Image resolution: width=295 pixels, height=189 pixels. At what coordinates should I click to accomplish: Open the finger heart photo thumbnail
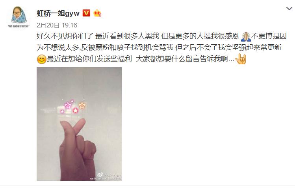click(x=79, y=124)
